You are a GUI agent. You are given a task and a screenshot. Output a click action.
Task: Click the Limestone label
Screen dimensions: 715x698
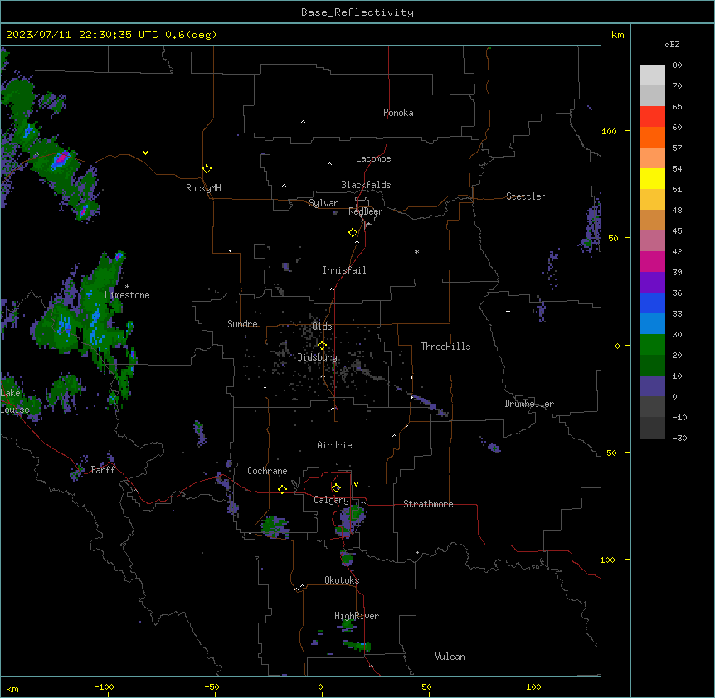(127, 295)
